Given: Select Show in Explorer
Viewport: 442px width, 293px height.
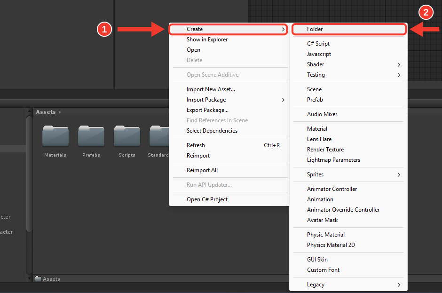Looking at the screenshot, I should click(x=229, y=40).
